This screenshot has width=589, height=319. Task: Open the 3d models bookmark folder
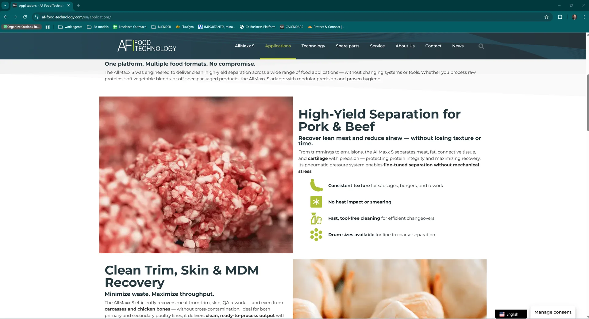98,27
